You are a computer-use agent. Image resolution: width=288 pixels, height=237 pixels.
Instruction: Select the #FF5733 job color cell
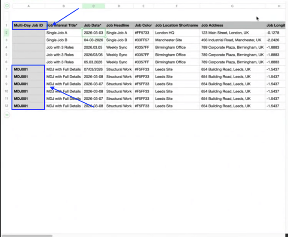(x=143, y=33)
